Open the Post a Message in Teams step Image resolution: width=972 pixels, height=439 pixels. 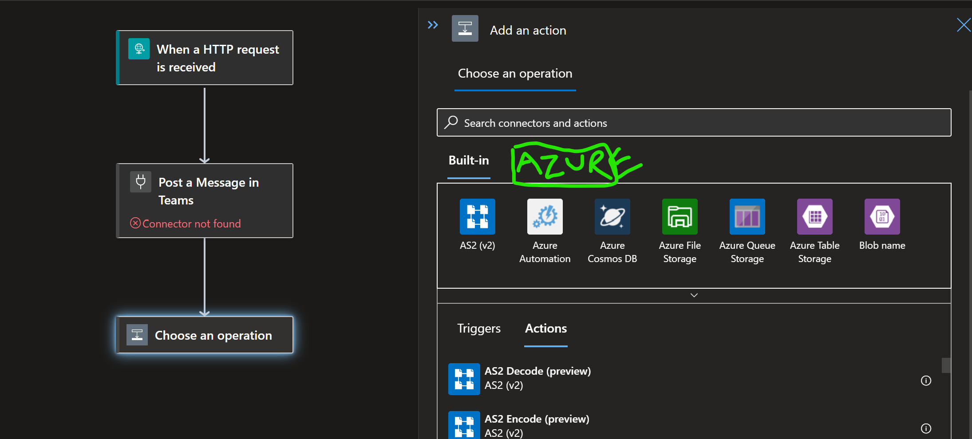(205, 200)
